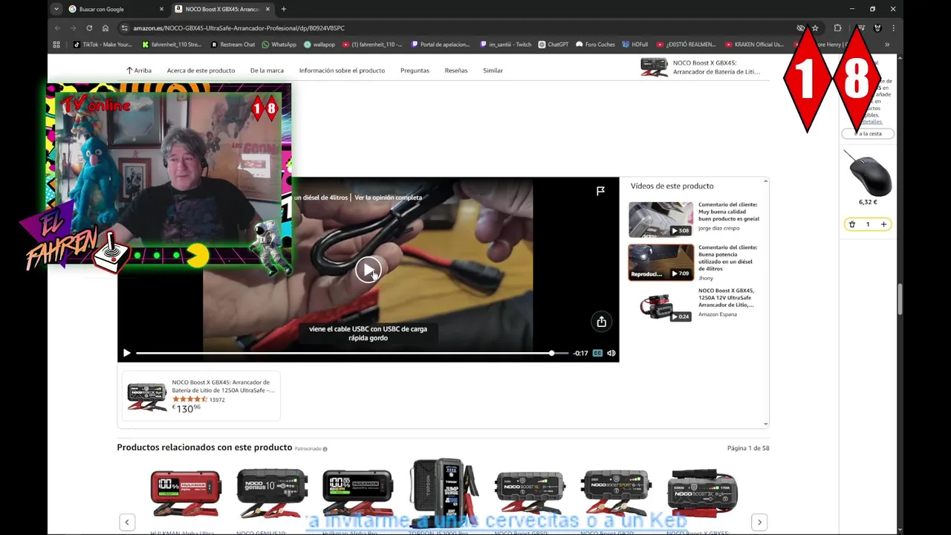Open NOCO Genius10 related product image
Viewport: 951px width, 535px height.
point(271,493)
